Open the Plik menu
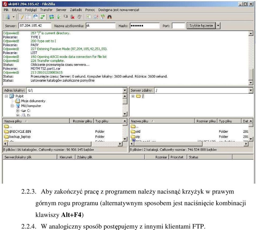The height and width of the screenshot is (230, 257). point(6,10)
